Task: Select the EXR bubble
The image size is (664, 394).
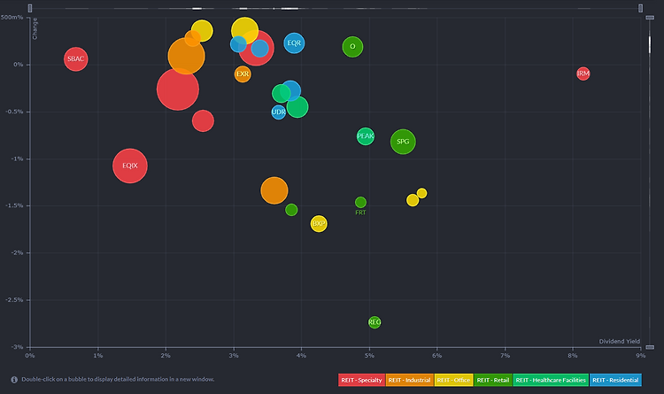Action: 243,74
